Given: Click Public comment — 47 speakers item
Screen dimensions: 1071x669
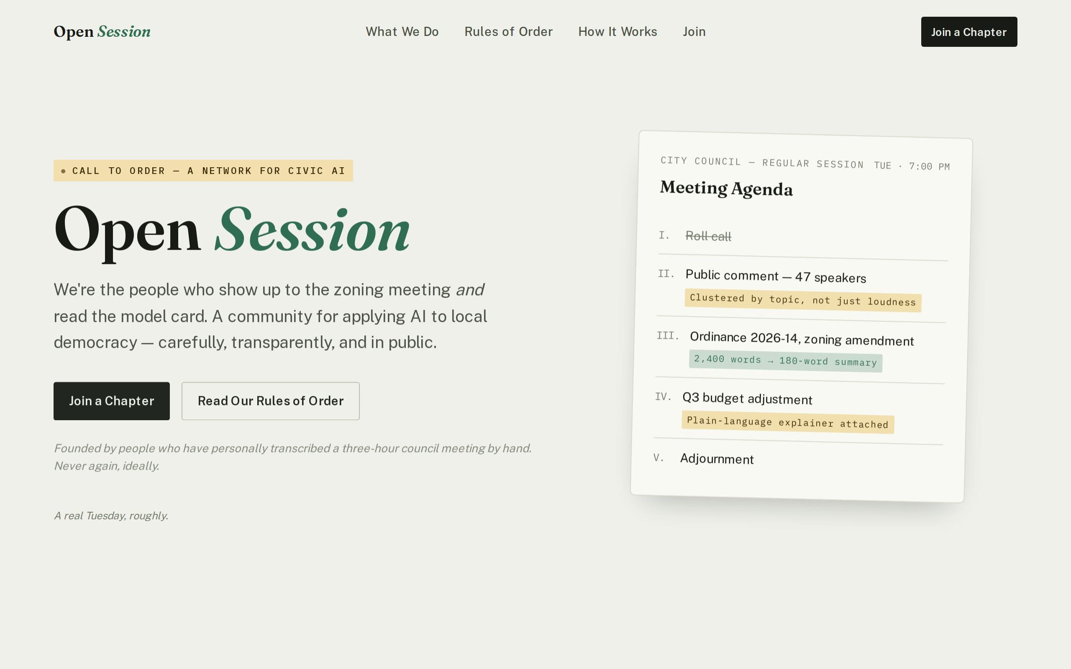Looking at the screenshot, I should tap(775, 276).
